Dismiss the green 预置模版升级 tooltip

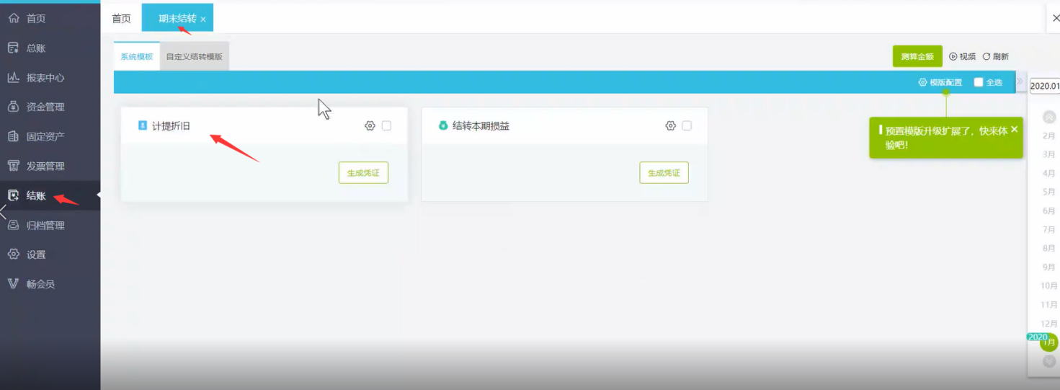click(1014, 129)
